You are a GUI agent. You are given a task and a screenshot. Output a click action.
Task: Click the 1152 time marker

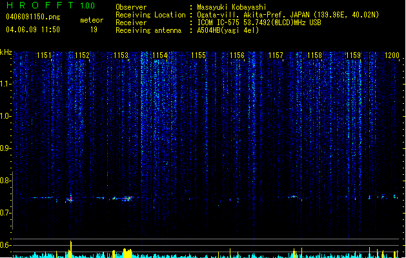click(83, 55)
